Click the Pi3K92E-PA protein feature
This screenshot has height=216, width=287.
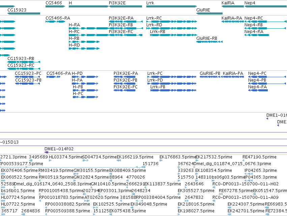pyautogui.click(x=124, y=77)
